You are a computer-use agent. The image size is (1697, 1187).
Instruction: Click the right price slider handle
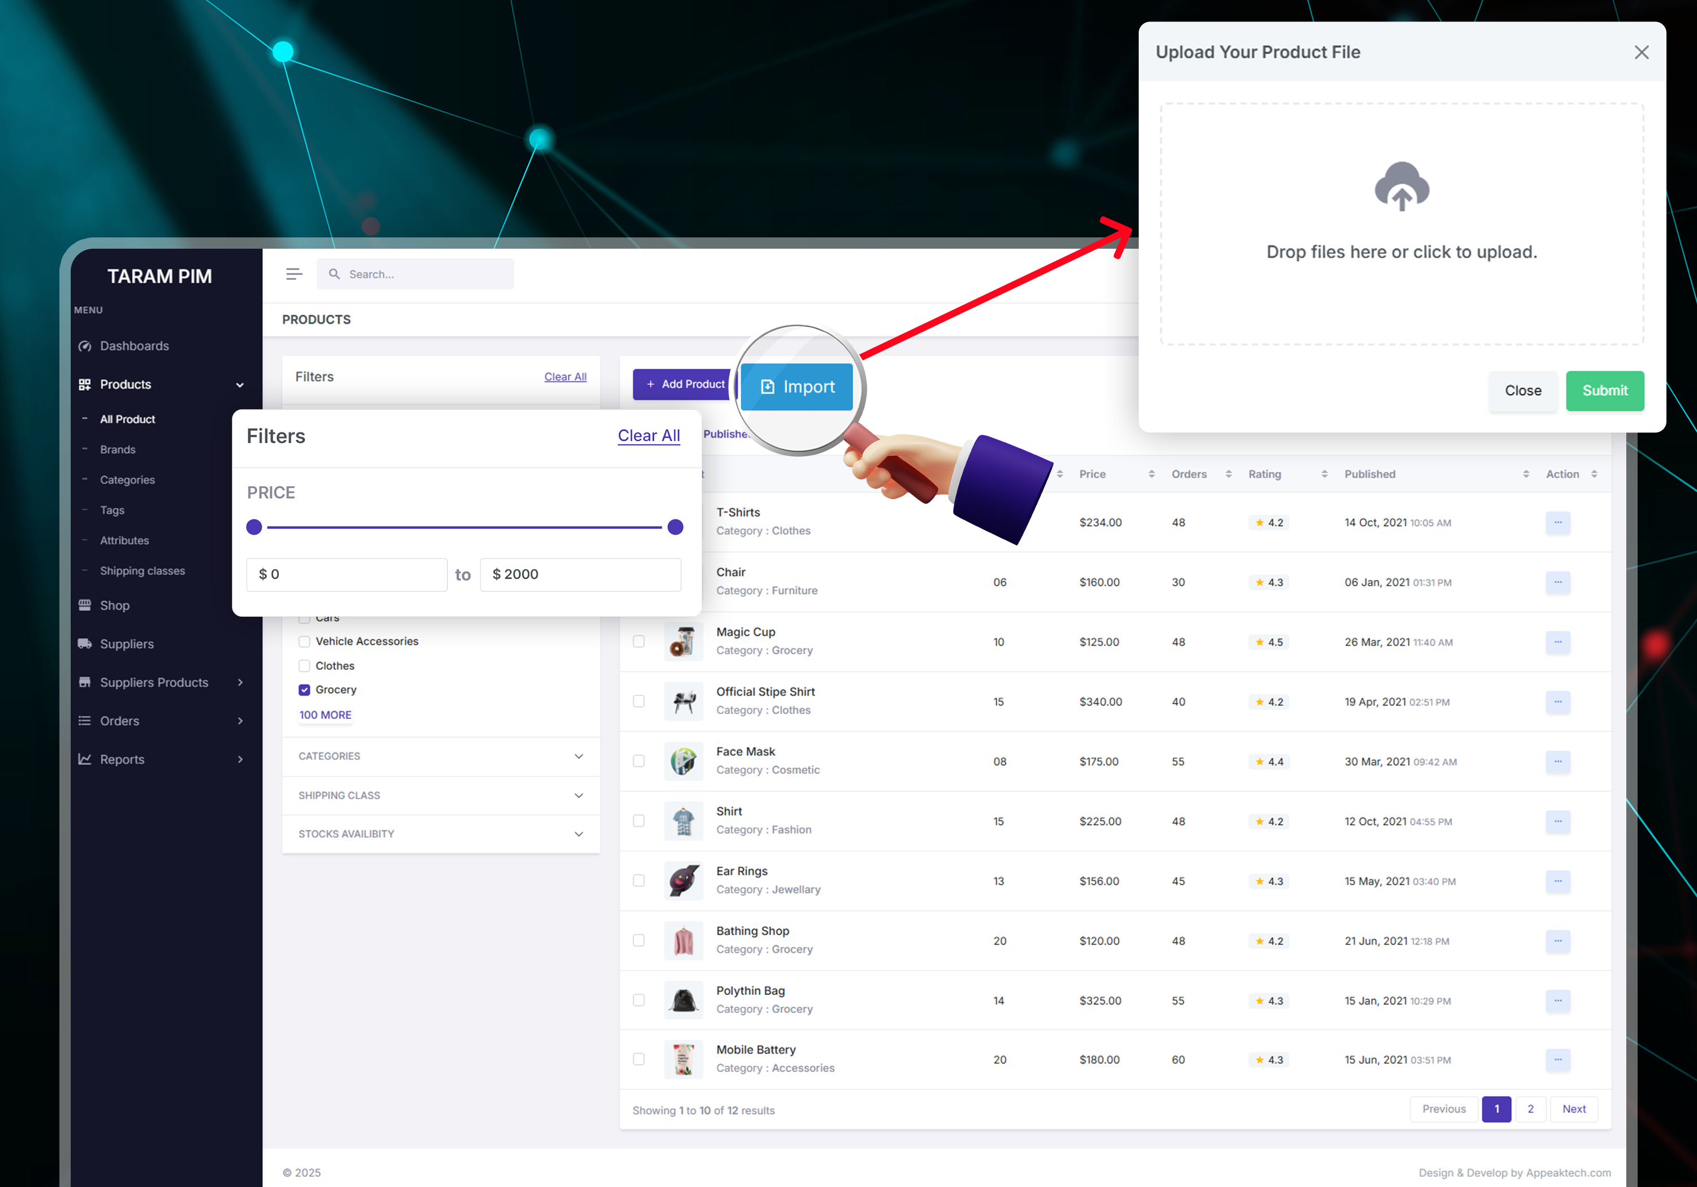(x=675, y=527)
